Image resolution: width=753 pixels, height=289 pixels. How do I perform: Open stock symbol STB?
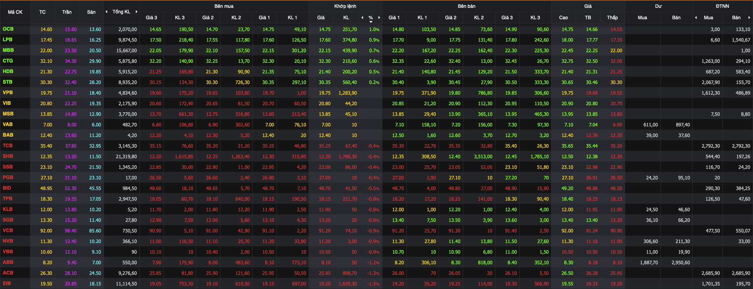(7, 82)
